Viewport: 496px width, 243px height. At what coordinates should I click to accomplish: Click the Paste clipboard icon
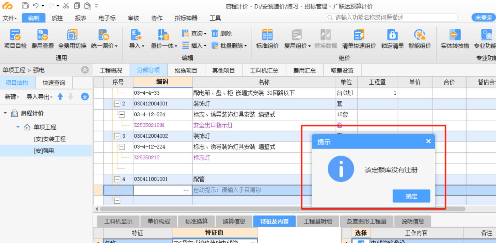click(x=88, y=6)
